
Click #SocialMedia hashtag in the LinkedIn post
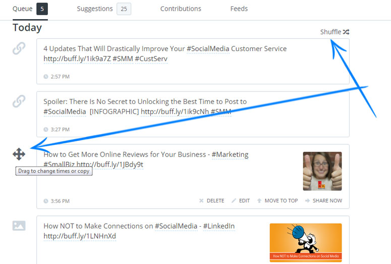[x=176, y=226]
